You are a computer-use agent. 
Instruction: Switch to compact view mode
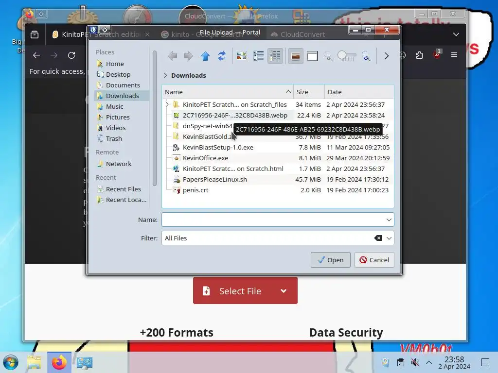(x=259, y=56)
